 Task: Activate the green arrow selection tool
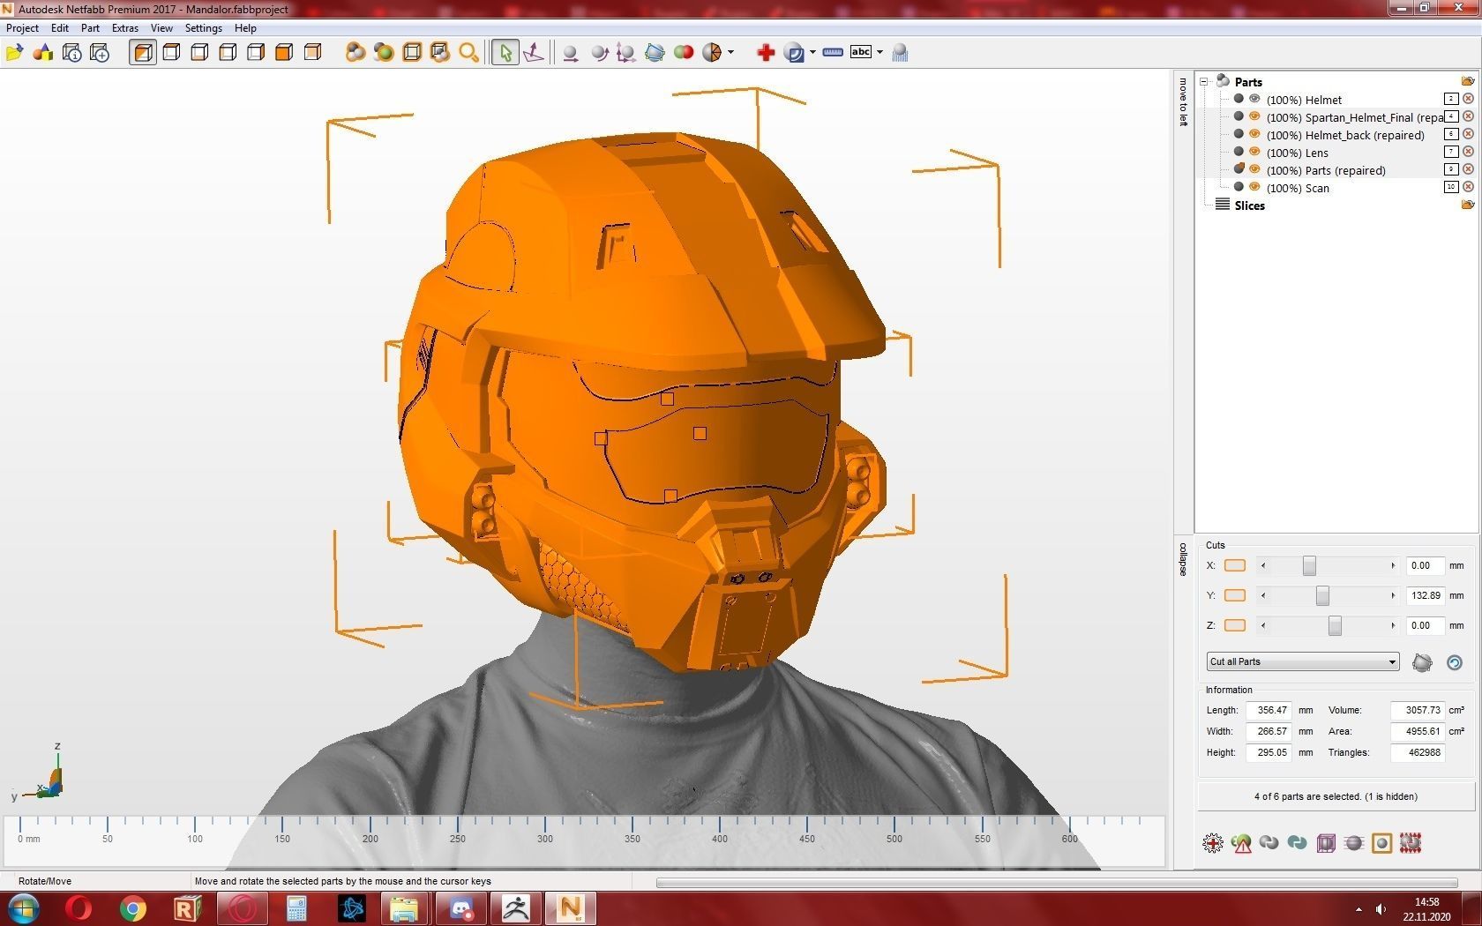505,53
